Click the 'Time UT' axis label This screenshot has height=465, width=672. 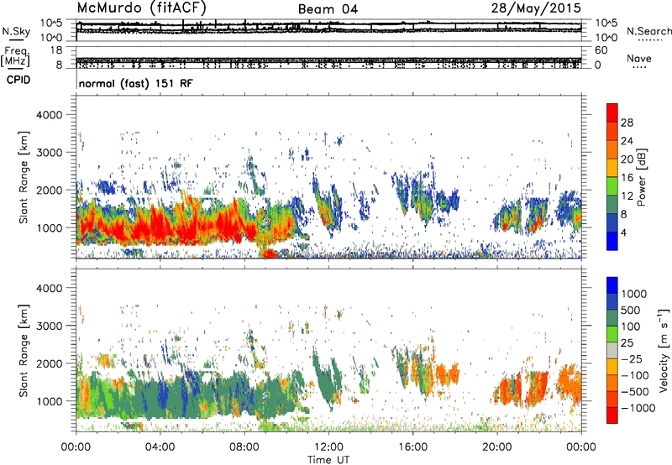coord(328,460)
